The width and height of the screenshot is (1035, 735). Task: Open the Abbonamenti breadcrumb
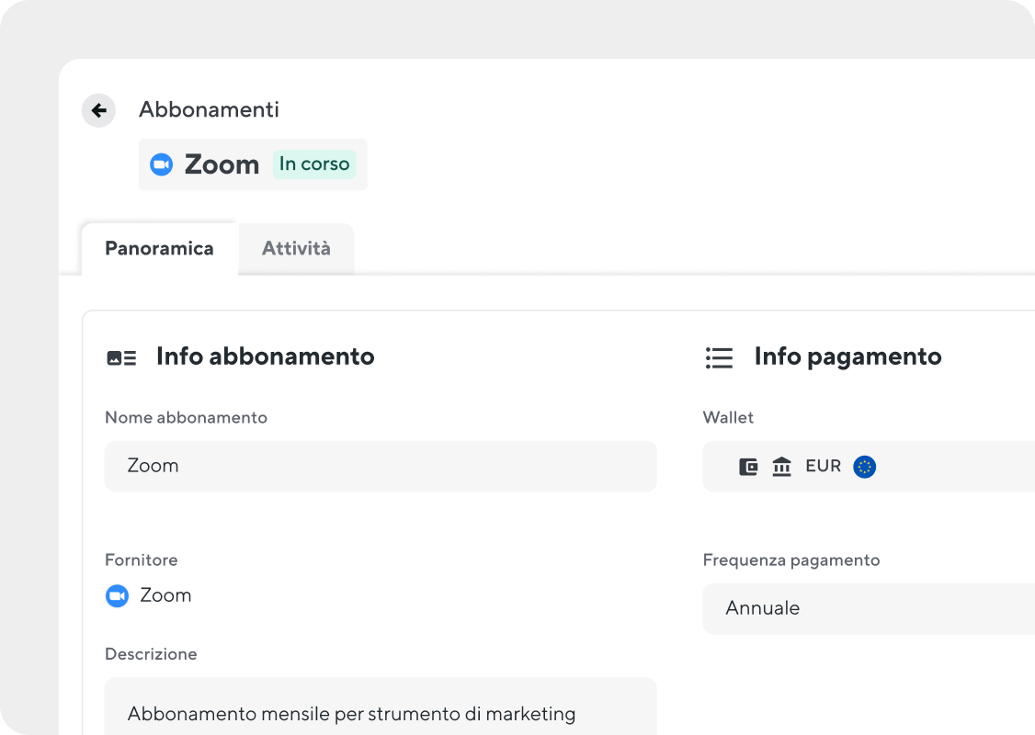tap(209, 109)
